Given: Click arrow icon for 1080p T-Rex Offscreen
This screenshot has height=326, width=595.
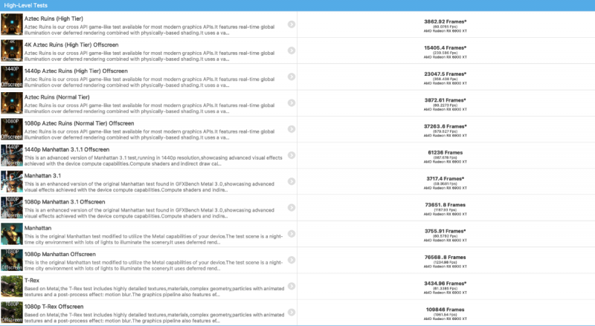Looking at the screenshot, I should point(292,312).
